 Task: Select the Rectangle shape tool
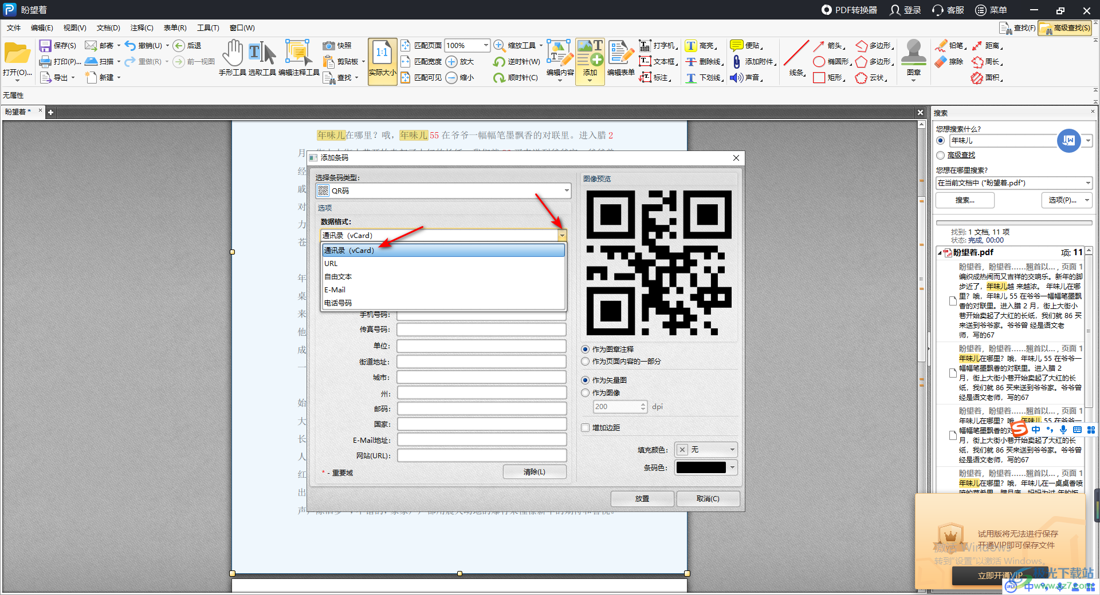click(829, 78)
